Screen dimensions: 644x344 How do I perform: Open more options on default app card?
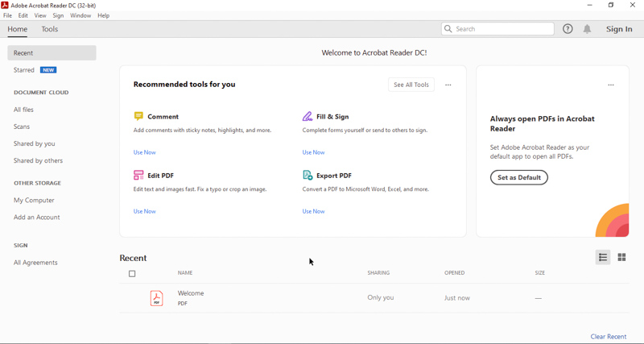pyautogui.click(x=611, y=85)
